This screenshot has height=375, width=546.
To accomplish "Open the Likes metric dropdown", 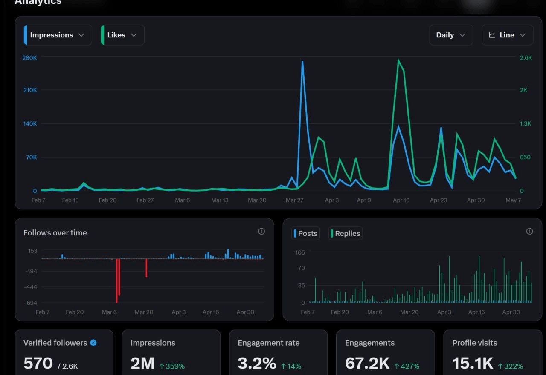I will pos(122,35).
